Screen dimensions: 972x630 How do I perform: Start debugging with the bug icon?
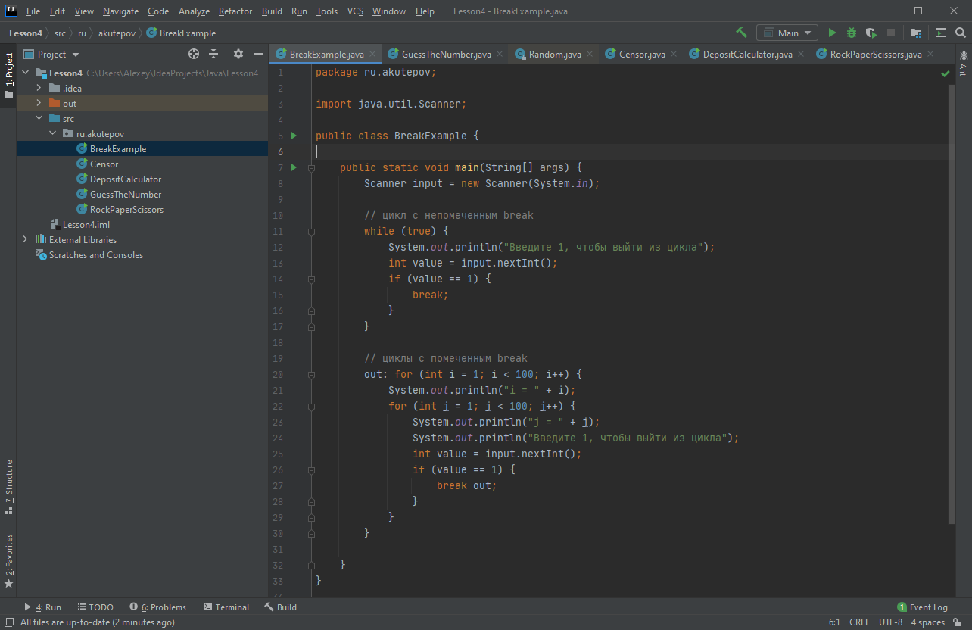pyautogui.click(x=852, y=33)
